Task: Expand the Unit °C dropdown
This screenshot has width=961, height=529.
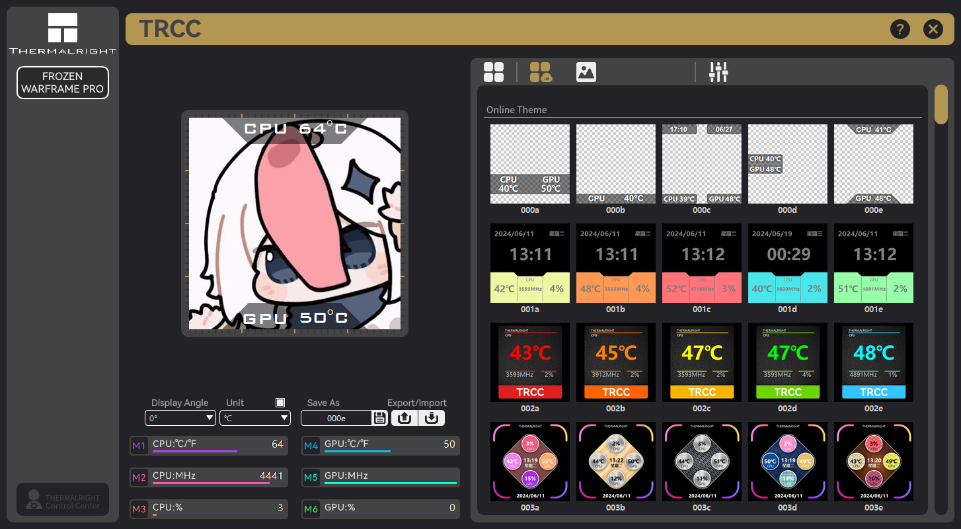Action: point(255,418)
